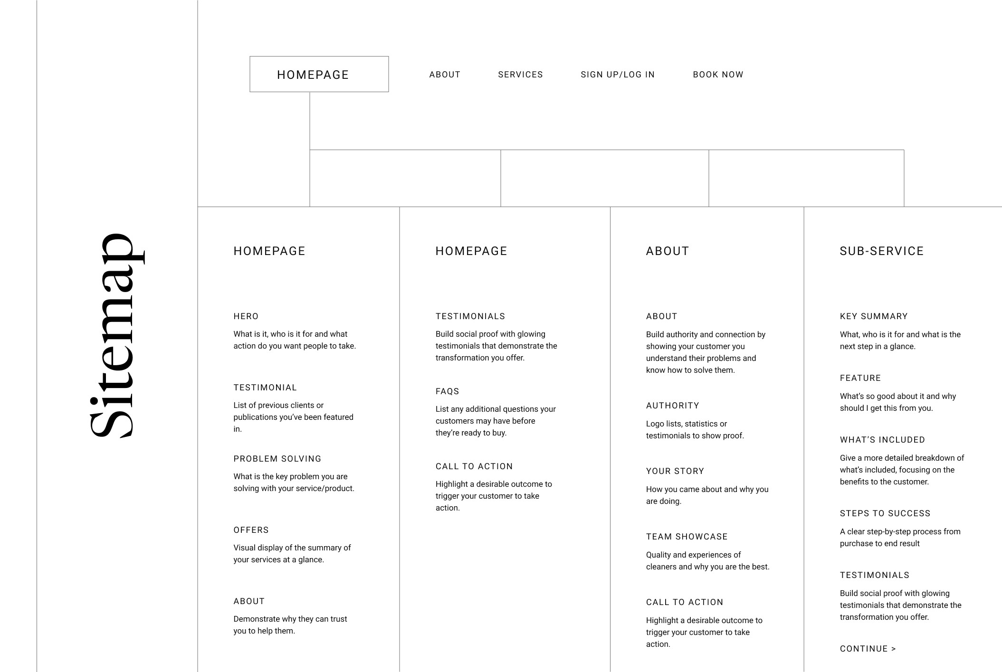This screenshot has width=1002, height=672.
Task: Click the SERVICES node in sitemap
Action: (x=521, y=74)
